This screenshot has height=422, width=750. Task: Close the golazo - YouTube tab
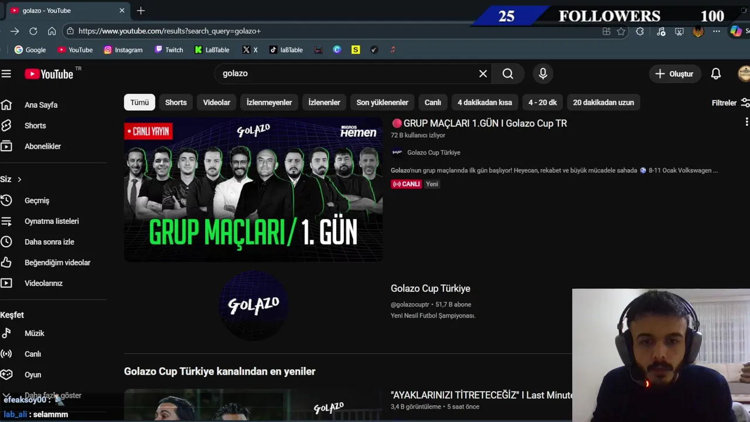coord(122,11)
